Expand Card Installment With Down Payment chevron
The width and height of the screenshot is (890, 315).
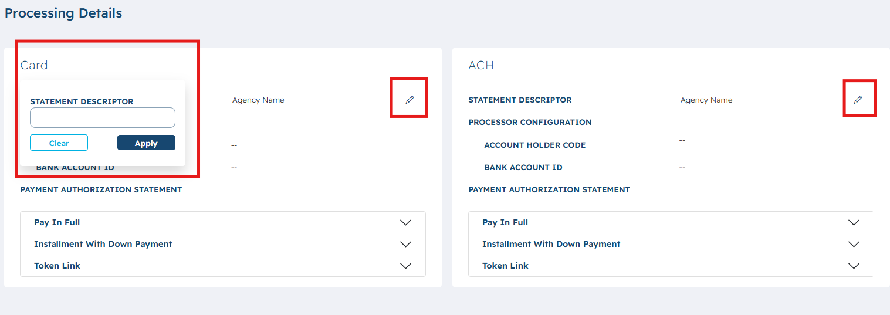[405, 244]
